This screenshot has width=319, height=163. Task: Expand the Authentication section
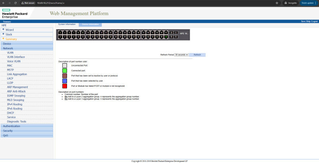(27, 126)
